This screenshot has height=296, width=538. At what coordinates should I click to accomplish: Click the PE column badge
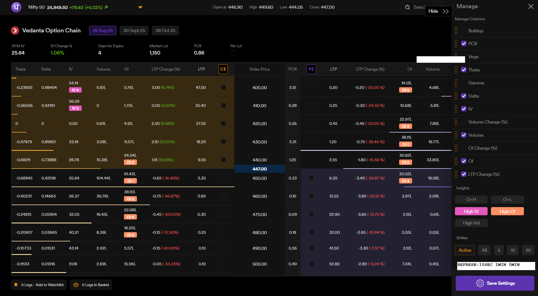pyautogui.click(x=311, y=69)
